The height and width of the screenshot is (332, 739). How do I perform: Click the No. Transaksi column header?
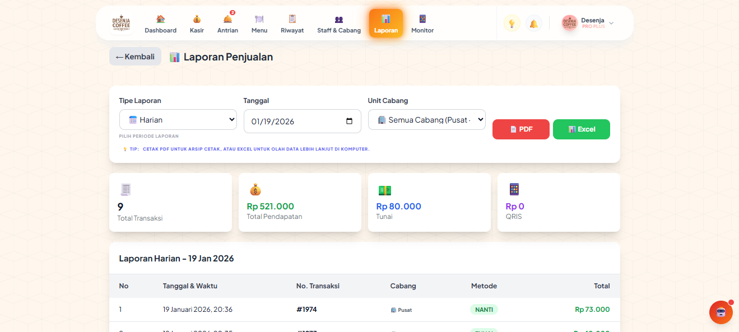[x=318, y=286]
